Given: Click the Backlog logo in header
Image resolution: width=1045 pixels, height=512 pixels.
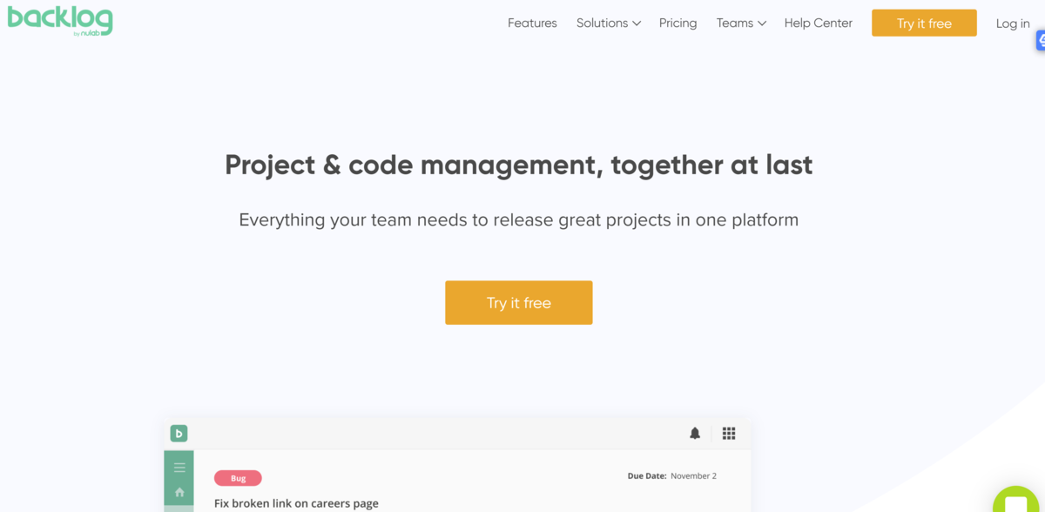Looking at the screenshot, I should (x=60, y=20).
